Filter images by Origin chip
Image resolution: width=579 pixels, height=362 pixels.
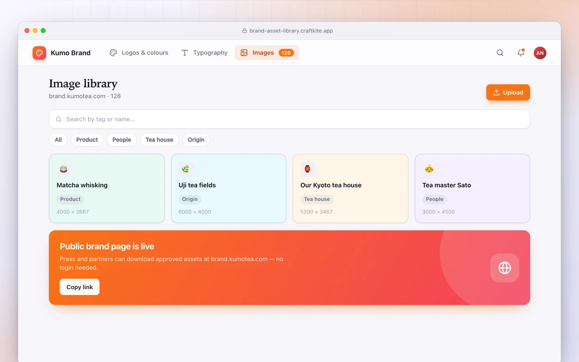[x=196, y=140]
